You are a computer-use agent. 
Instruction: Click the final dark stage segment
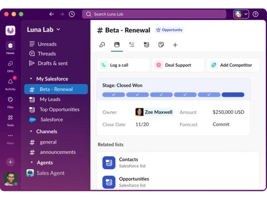pos(233,95)
